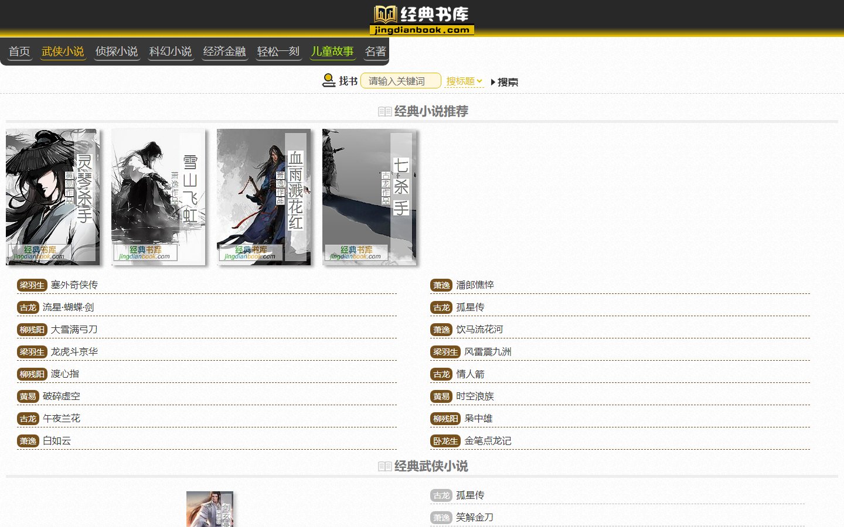Open the 武侠小说 category

[x=63, y=52]
